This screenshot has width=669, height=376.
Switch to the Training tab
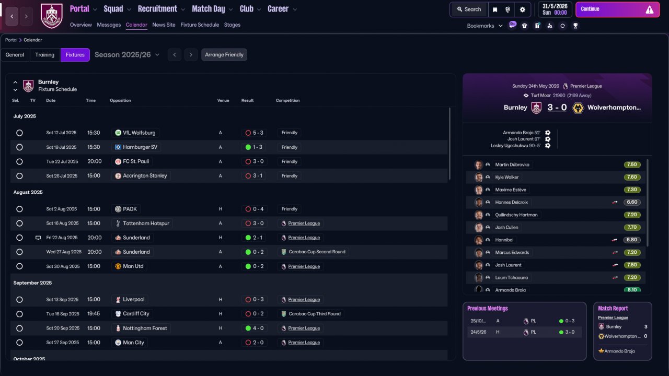click(45, 55)
